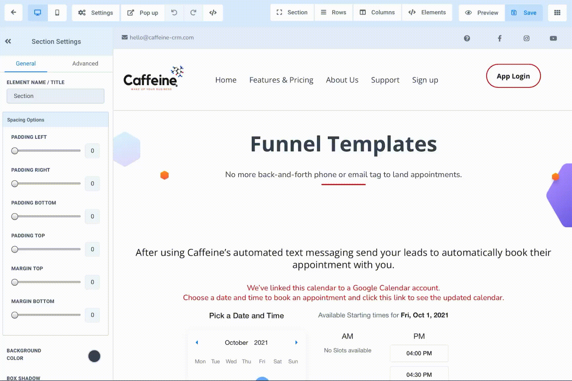Adjust the Margin Bottom slider
The height and width of the screenshot is (381, 572).
click(46, 315)
